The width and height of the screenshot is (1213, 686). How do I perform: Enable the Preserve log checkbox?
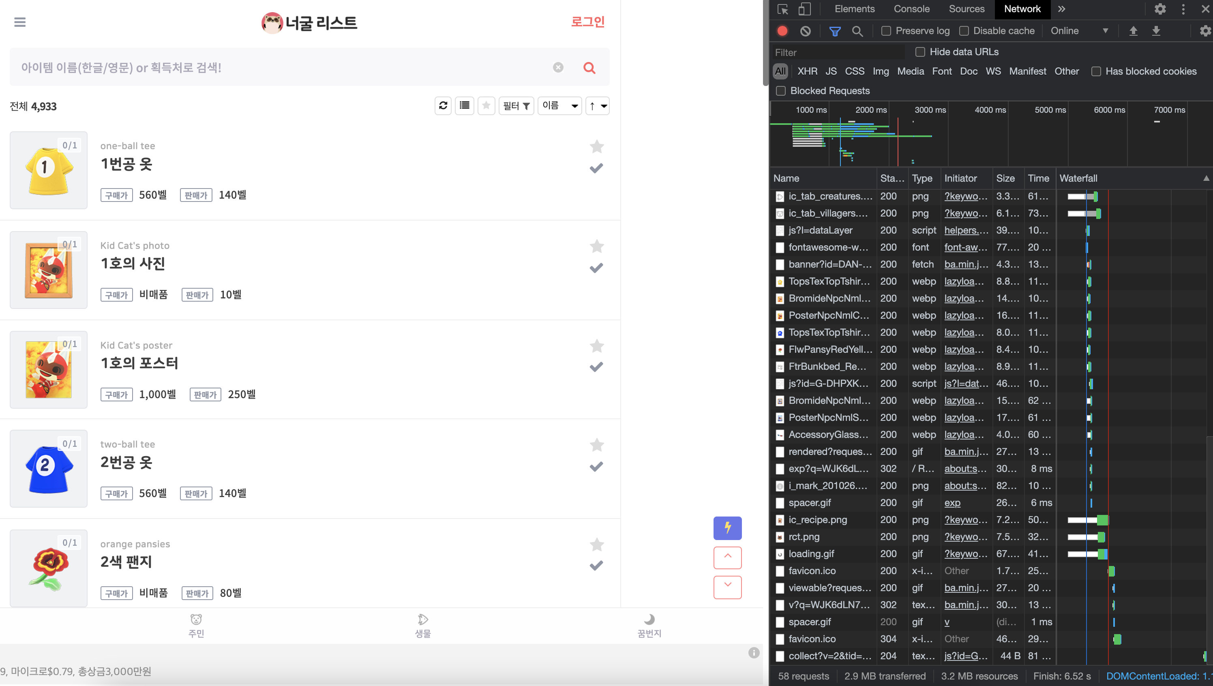click(x=886, y=31)
